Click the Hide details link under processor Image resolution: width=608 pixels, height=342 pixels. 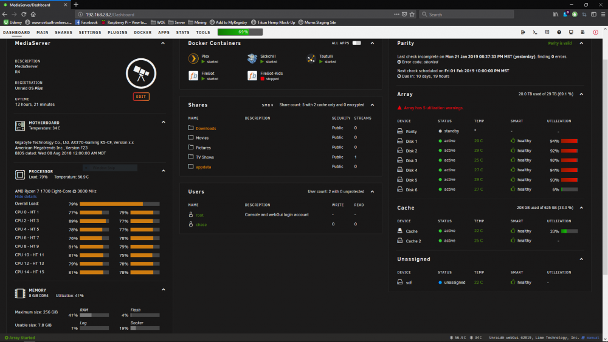[x=26, y=197]
